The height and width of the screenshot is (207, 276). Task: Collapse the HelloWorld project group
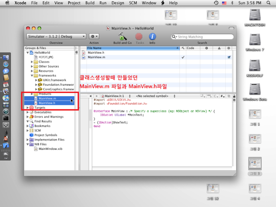pyautogui.click(x=28, y=53)
